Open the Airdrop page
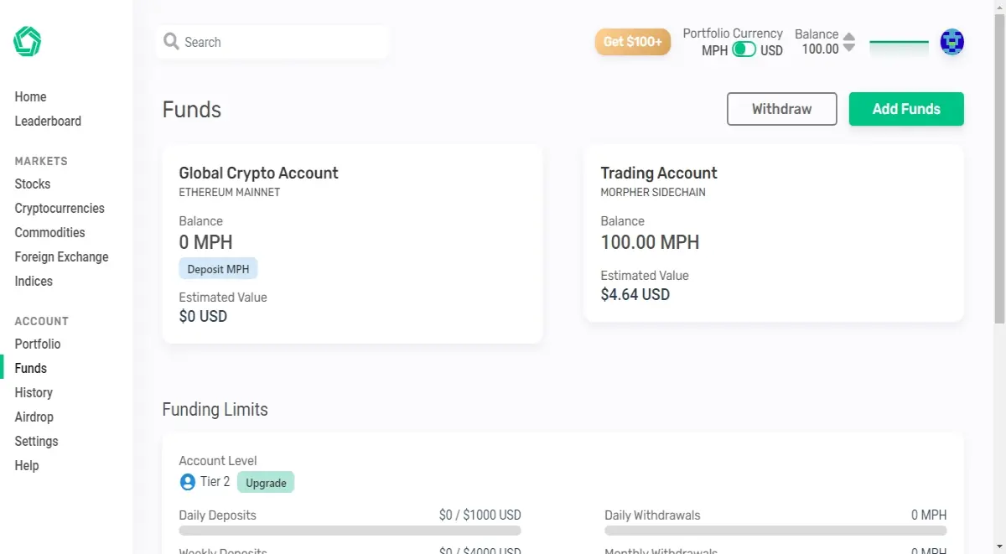1006x554 pixels. point(34,417)
